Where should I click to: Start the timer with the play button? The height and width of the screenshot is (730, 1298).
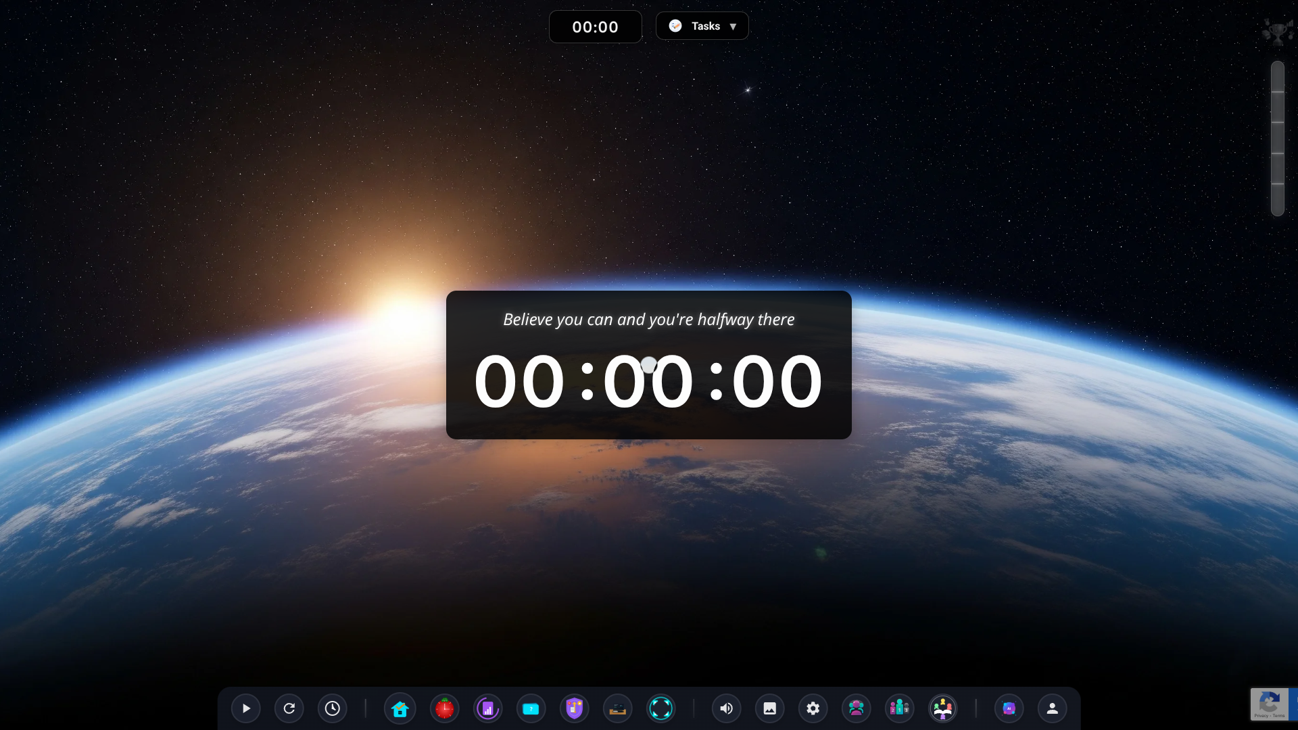[x=246, y=708]
